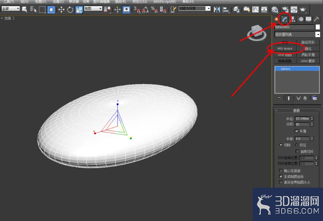Open the MAXScript(M) menu
The width and height of the screenshot is (323, 221).
(165, 2)
